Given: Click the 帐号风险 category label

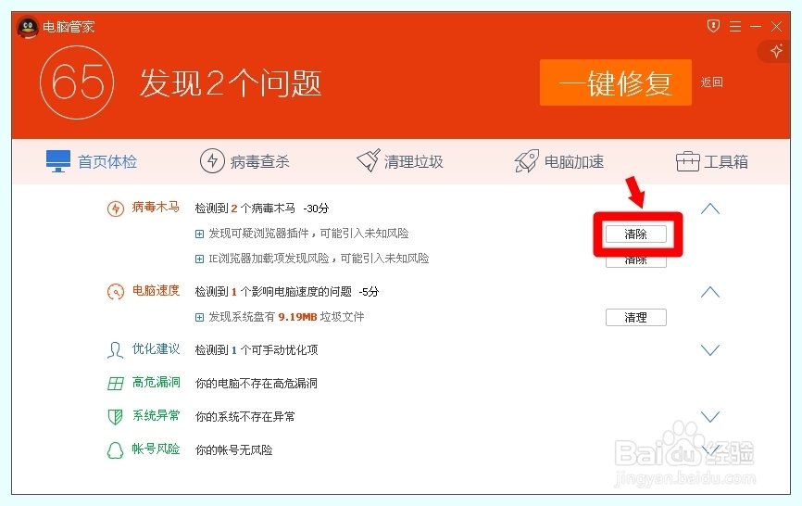Looking at the screenshot, I should click(x=156, y=449).
